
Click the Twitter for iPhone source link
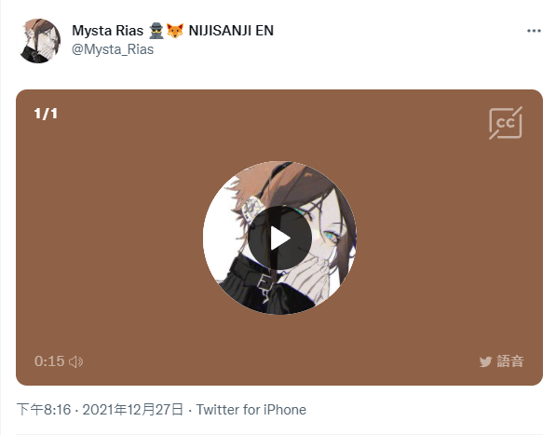click(x=251, y=410)
